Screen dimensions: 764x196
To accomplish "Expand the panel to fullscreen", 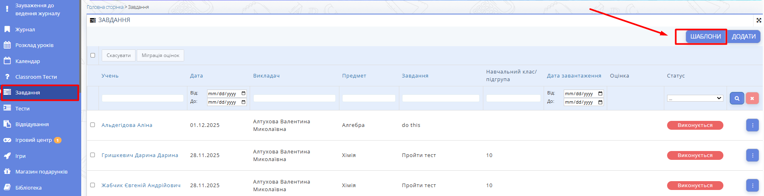I will [x=758, y=20].
